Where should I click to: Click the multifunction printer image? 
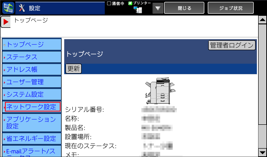pyautogui.click(x=160, y=91)
